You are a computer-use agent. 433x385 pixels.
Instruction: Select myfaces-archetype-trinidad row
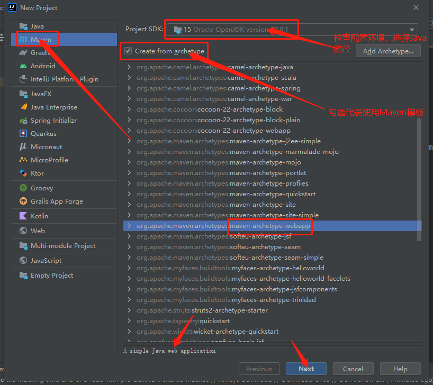272,299
